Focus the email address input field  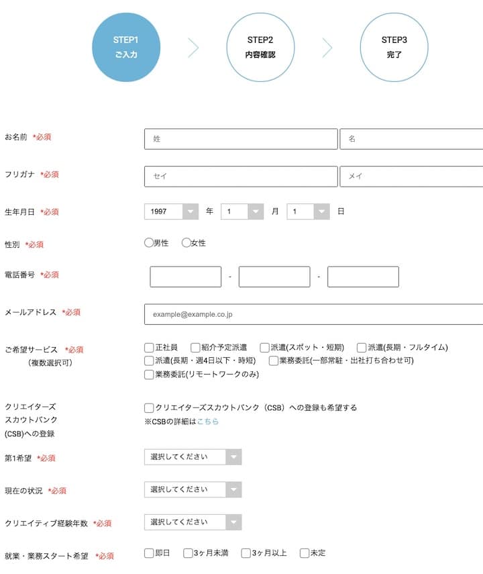pos(313,314)
